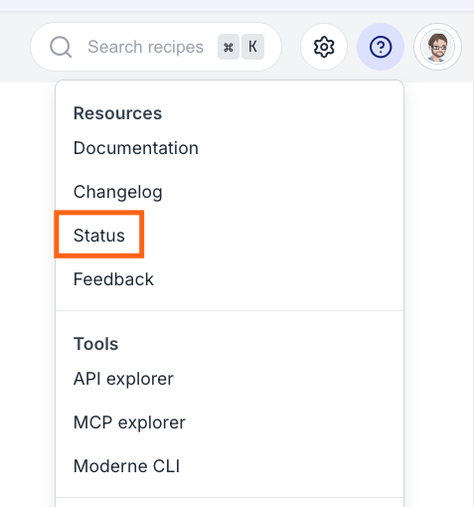The image size is (474, 507).
Task: Open the user avatar profile menu
Action: (x=437, y=47)
